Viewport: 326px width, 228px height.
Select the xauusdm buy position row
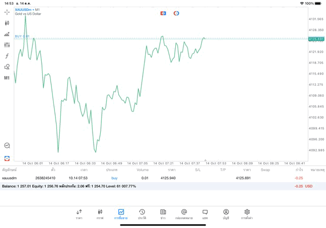153,178
